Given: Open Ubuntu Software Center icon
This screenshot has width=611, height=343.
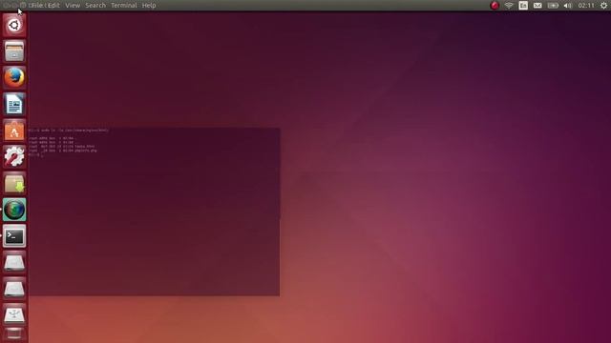Looking at the screenshot, I should (x=14, y=131).
